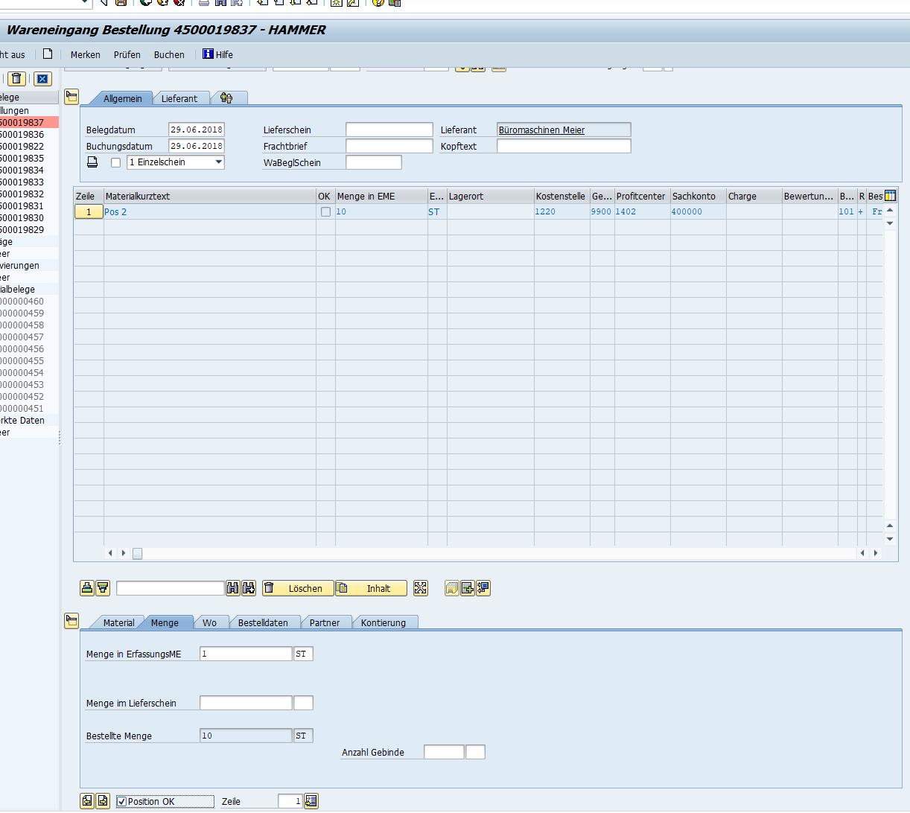Screen dimensions: 910x813
Task: Click the binoculars search icon
Action: (x=233, y=588)
